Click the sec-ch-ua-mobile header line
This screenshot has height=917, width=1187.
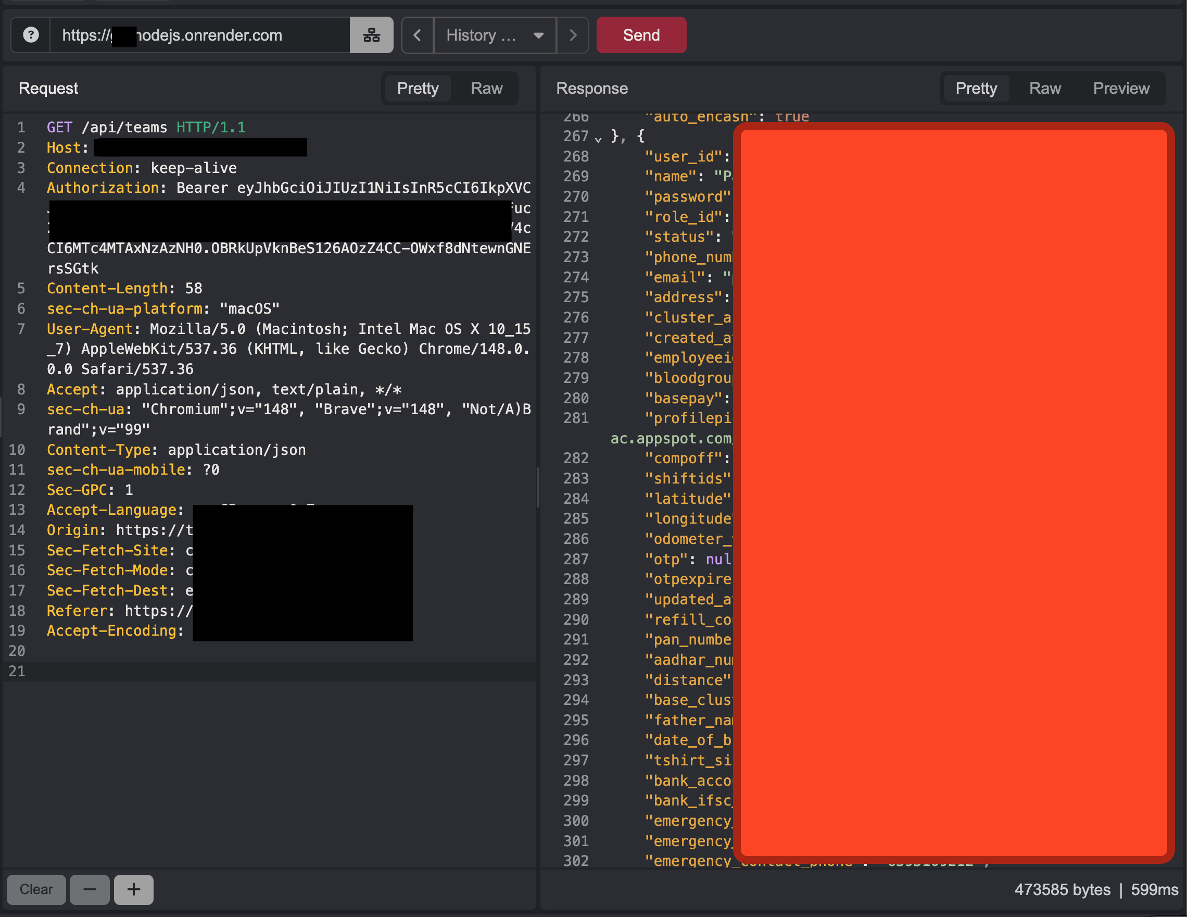pyautogui.click(x=133, y=469)
